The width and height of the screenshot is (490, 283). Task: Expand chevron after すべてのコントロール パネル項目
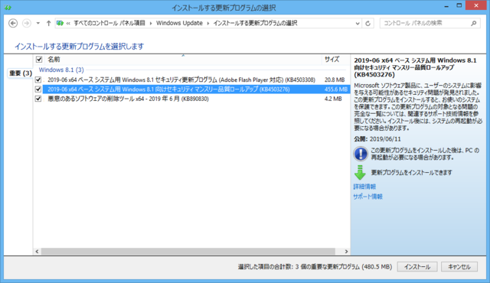coord(151,24)
